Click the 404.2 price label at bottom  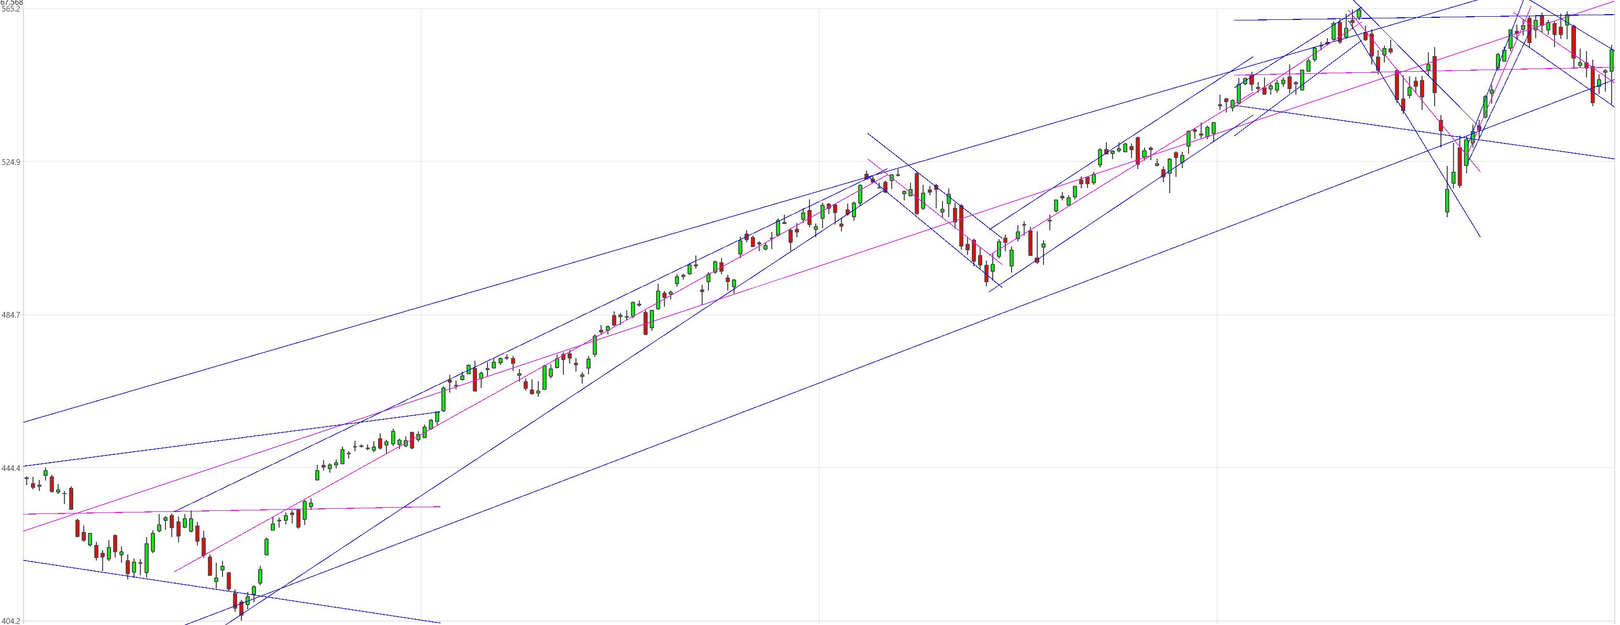(10, 621)
